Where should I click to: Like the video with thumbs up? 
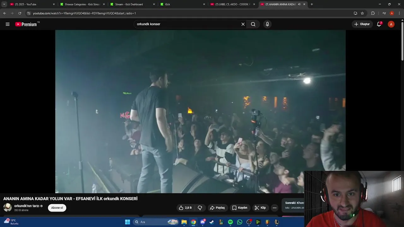point(185,208)
